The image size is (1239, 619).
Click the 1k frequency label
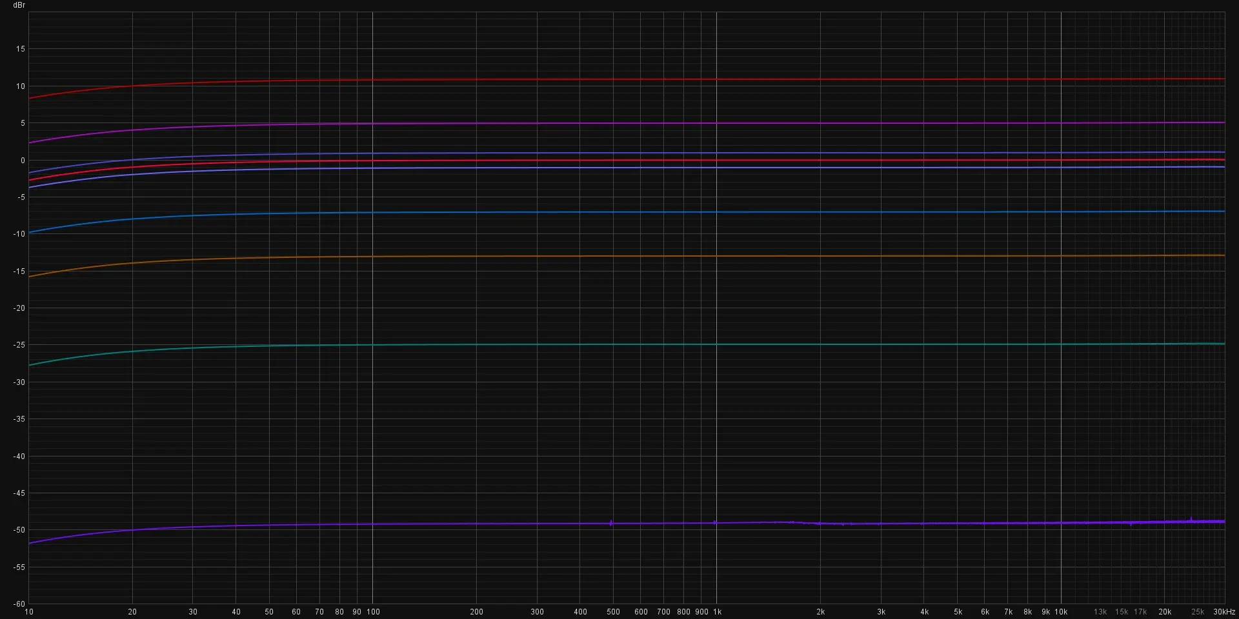click(x=717, y=612)
